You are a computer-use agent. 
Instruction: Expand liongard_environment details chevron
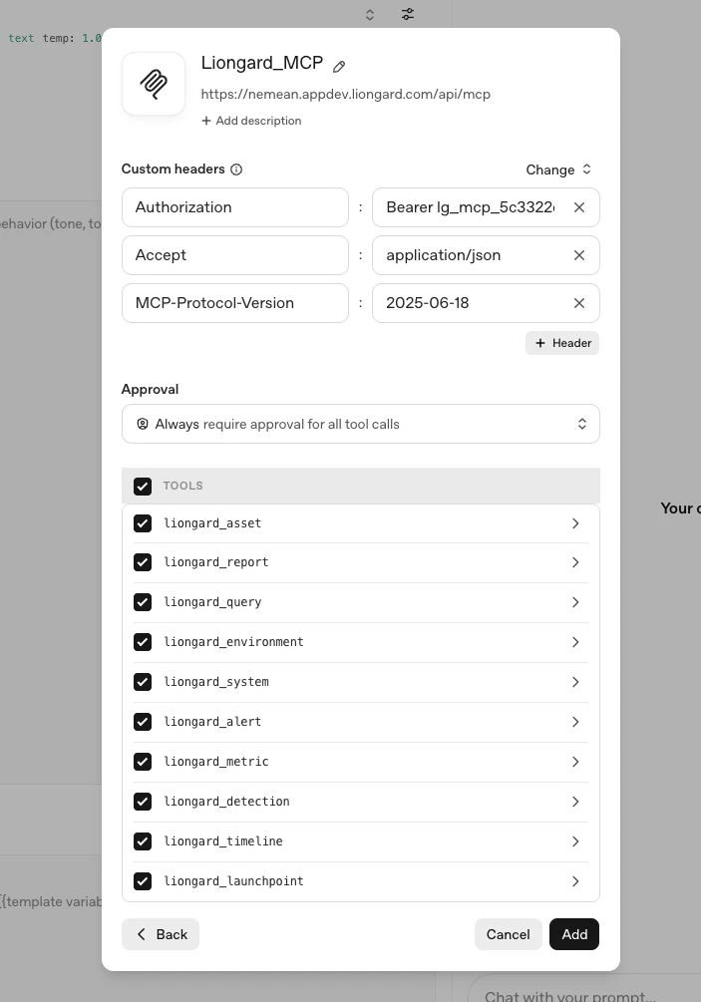pyautogui.click(x=575, y=642)
